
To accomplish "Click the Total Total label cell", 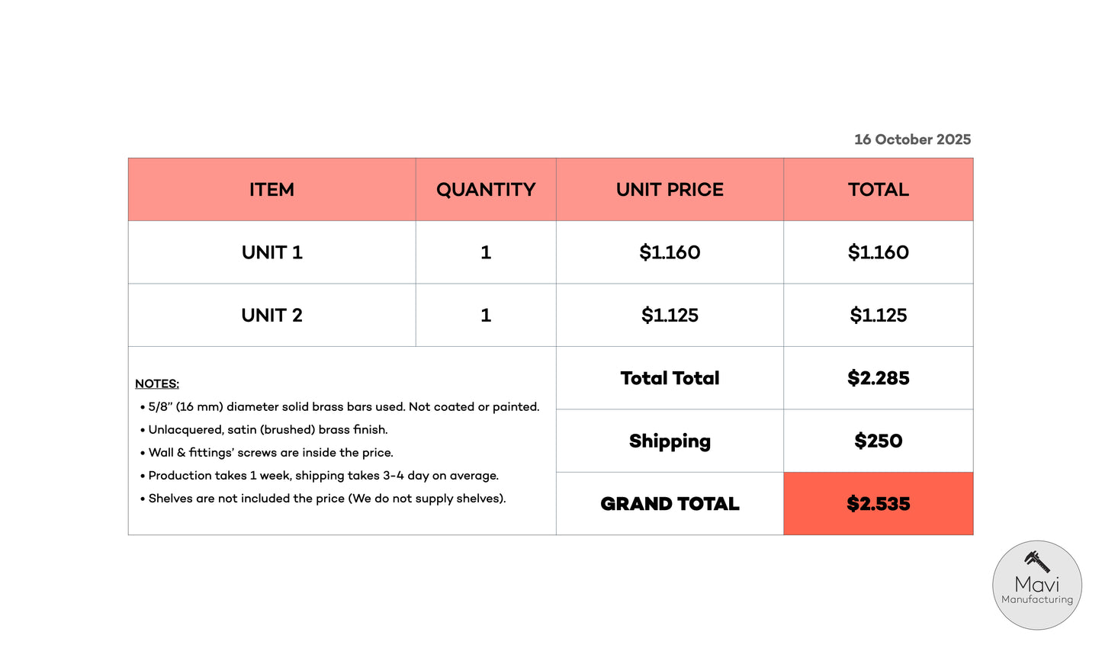I will (x=670, y=378).
